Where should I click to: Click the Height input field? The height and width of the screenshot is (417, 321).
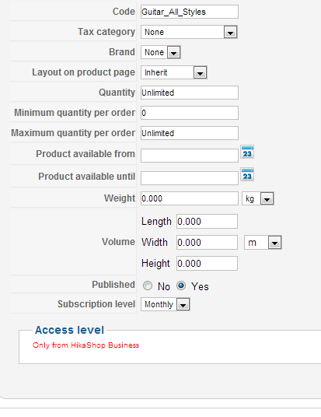pyautogui.click(x=207, y=263)
